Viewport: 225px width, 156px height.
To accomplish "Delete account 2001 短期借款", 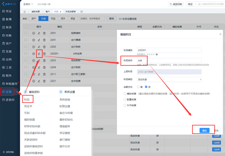I will (x=44, y=33).
